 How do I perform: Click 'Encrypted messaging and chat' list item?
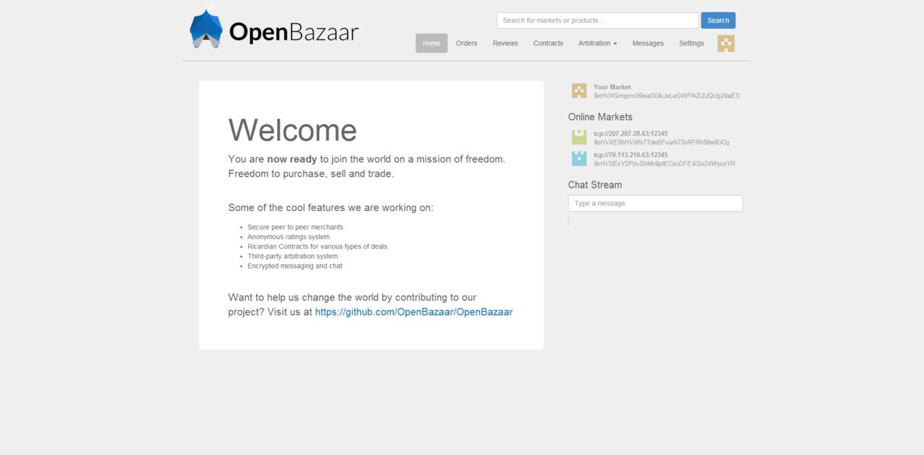(x=295, y=266)
